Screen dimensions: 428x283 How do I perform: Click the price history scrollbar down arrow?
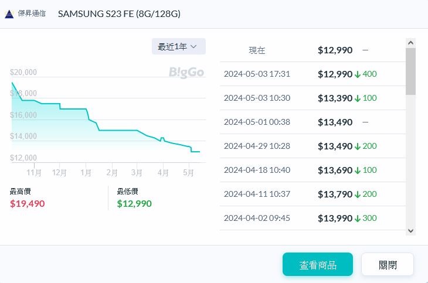[410, 231]
